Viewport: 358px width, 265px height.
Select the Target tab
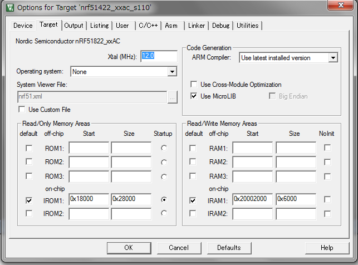click(48, 24)
